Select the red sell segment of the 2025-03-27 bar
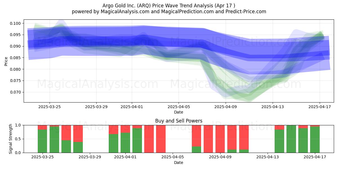 click(x=66, y=133)
